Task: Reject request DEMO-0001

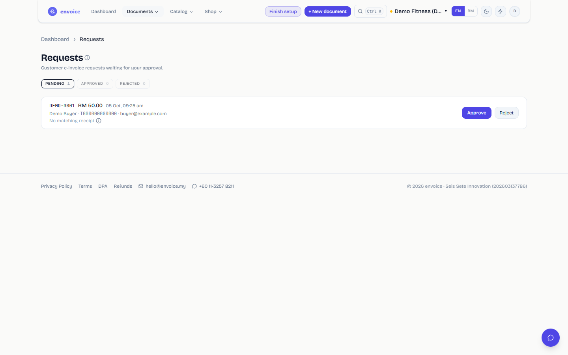Action: click(506, 113)
